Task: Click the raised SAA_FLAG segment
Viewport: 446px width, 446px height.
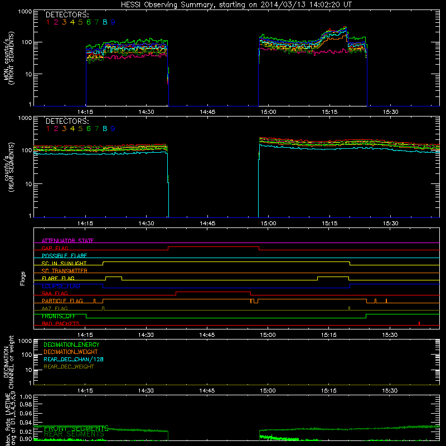Action: click(x=214, y=292)
